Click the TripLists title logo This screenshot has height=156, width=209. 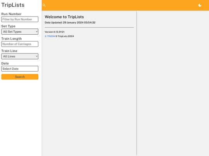click(x=13, y=5)
